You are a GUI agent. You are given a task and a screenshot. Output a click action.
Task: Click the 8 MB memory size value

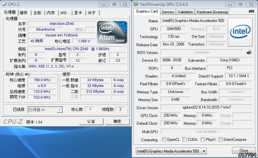click(x=175, y=99)
